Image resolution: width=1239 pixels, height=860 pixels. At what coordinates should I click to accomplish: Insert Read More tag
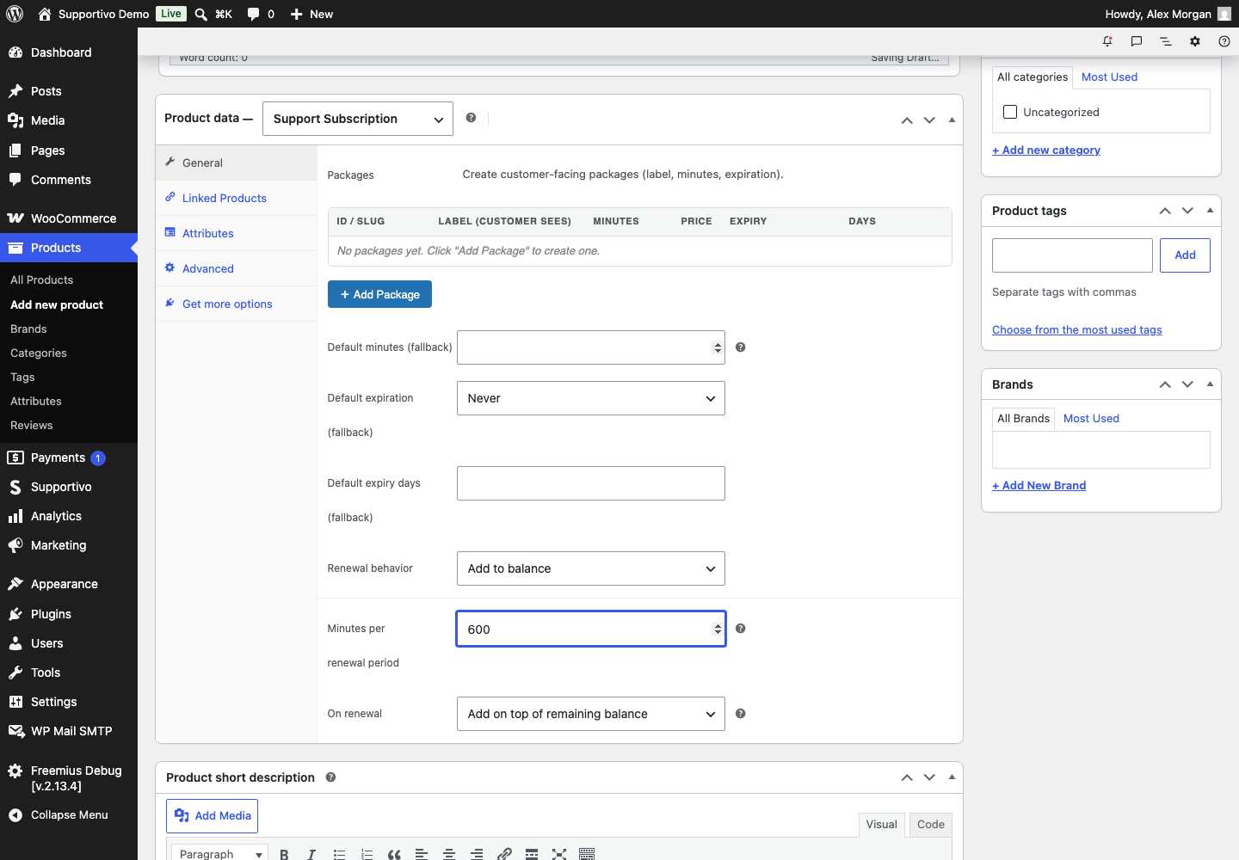(532, 854)
